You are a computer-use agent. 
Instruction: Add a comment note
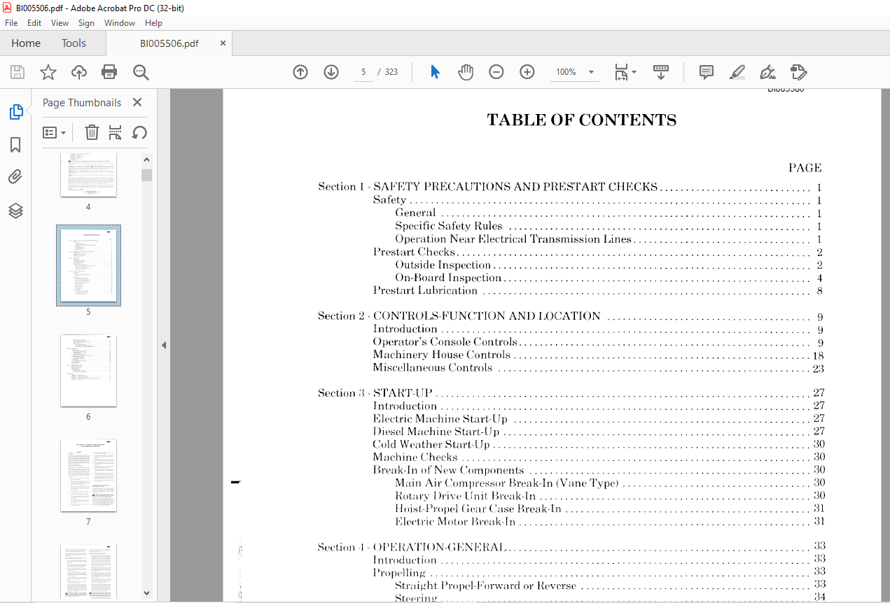707,72
